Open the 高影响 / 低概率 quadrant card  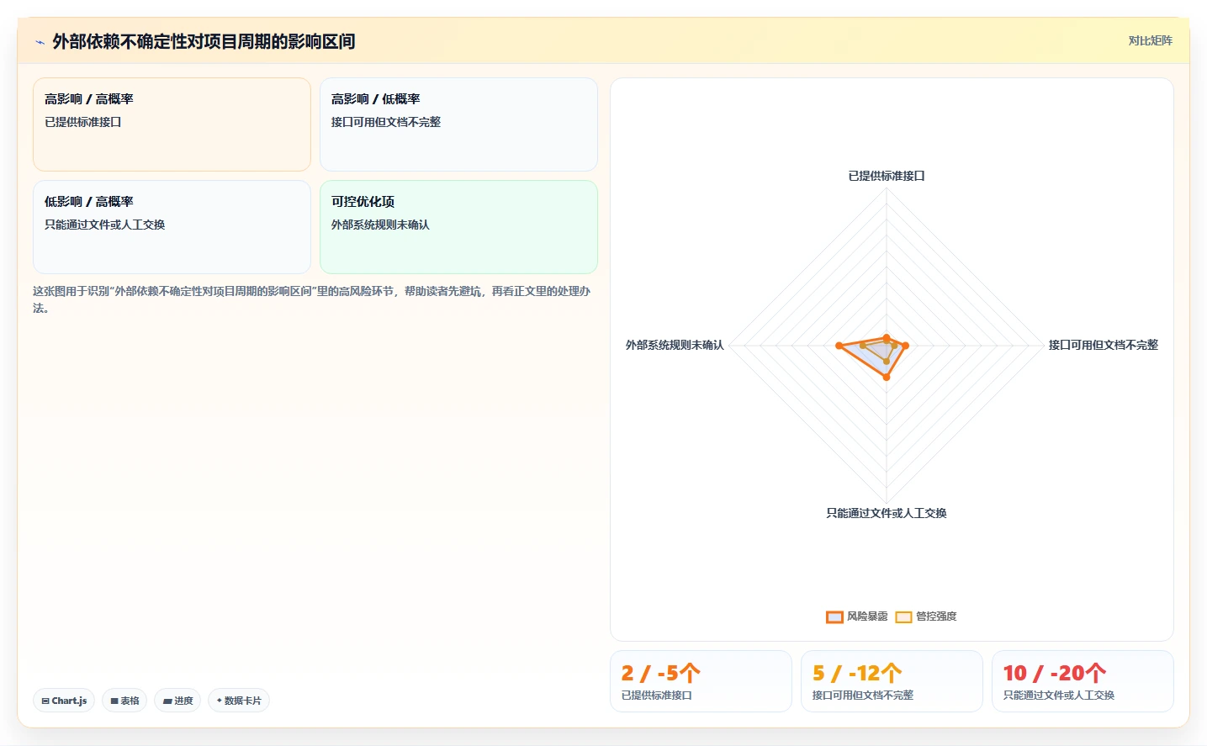coord(458,124)
